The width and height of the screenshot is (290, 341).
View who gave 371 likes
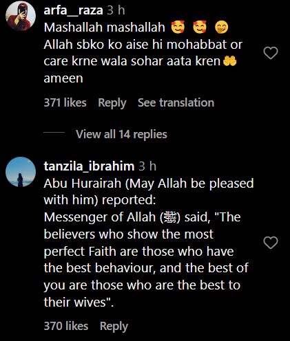pyautogui.click(x=65, y=102)
